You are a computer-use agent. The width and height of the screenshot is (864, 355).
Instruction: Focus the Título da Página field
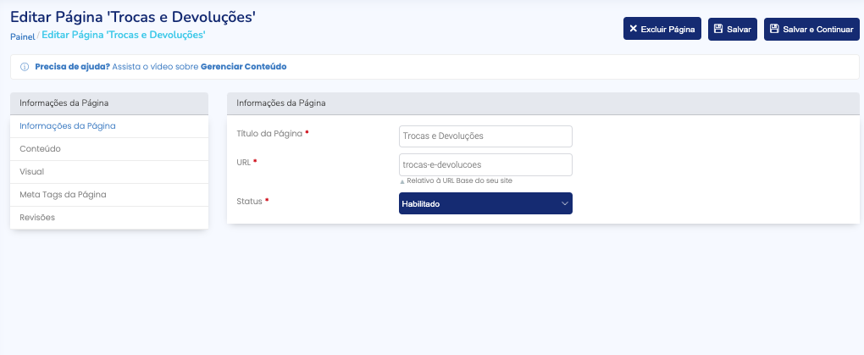point(485,136)
